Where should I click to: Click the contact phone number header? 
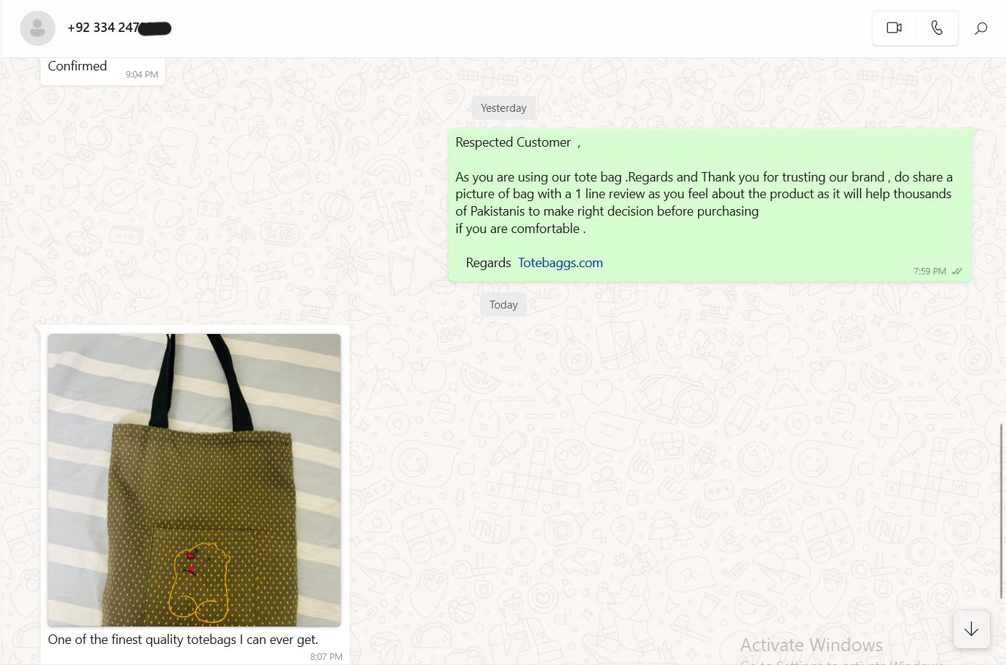click(119, 28)
